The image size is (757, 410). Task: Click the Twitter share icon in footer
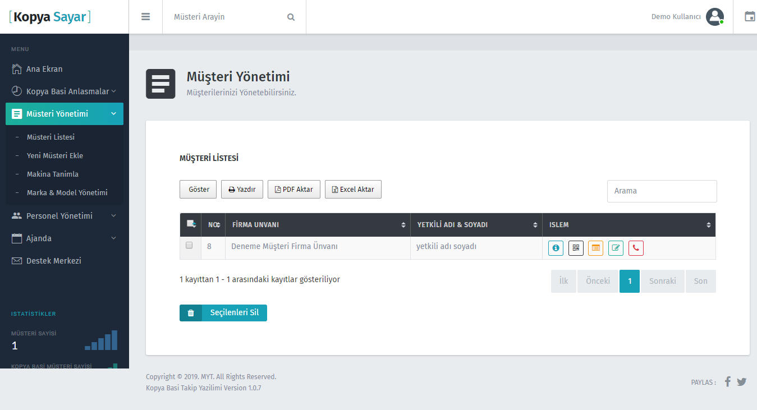click(742, 382)
